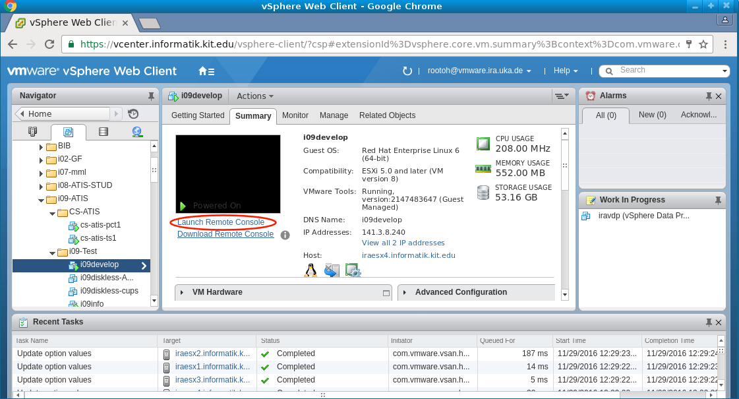Click the Linux penguin guest icon
The height and width of the screenshot is (399, 739).
(310, 270)
